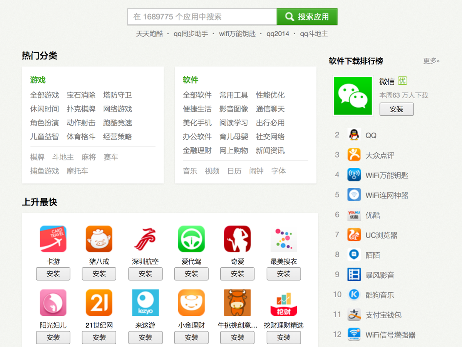This screenshot has width=462, height=347.
Task: Install the 爱代驾 app
Action: (x=191, y=274)
